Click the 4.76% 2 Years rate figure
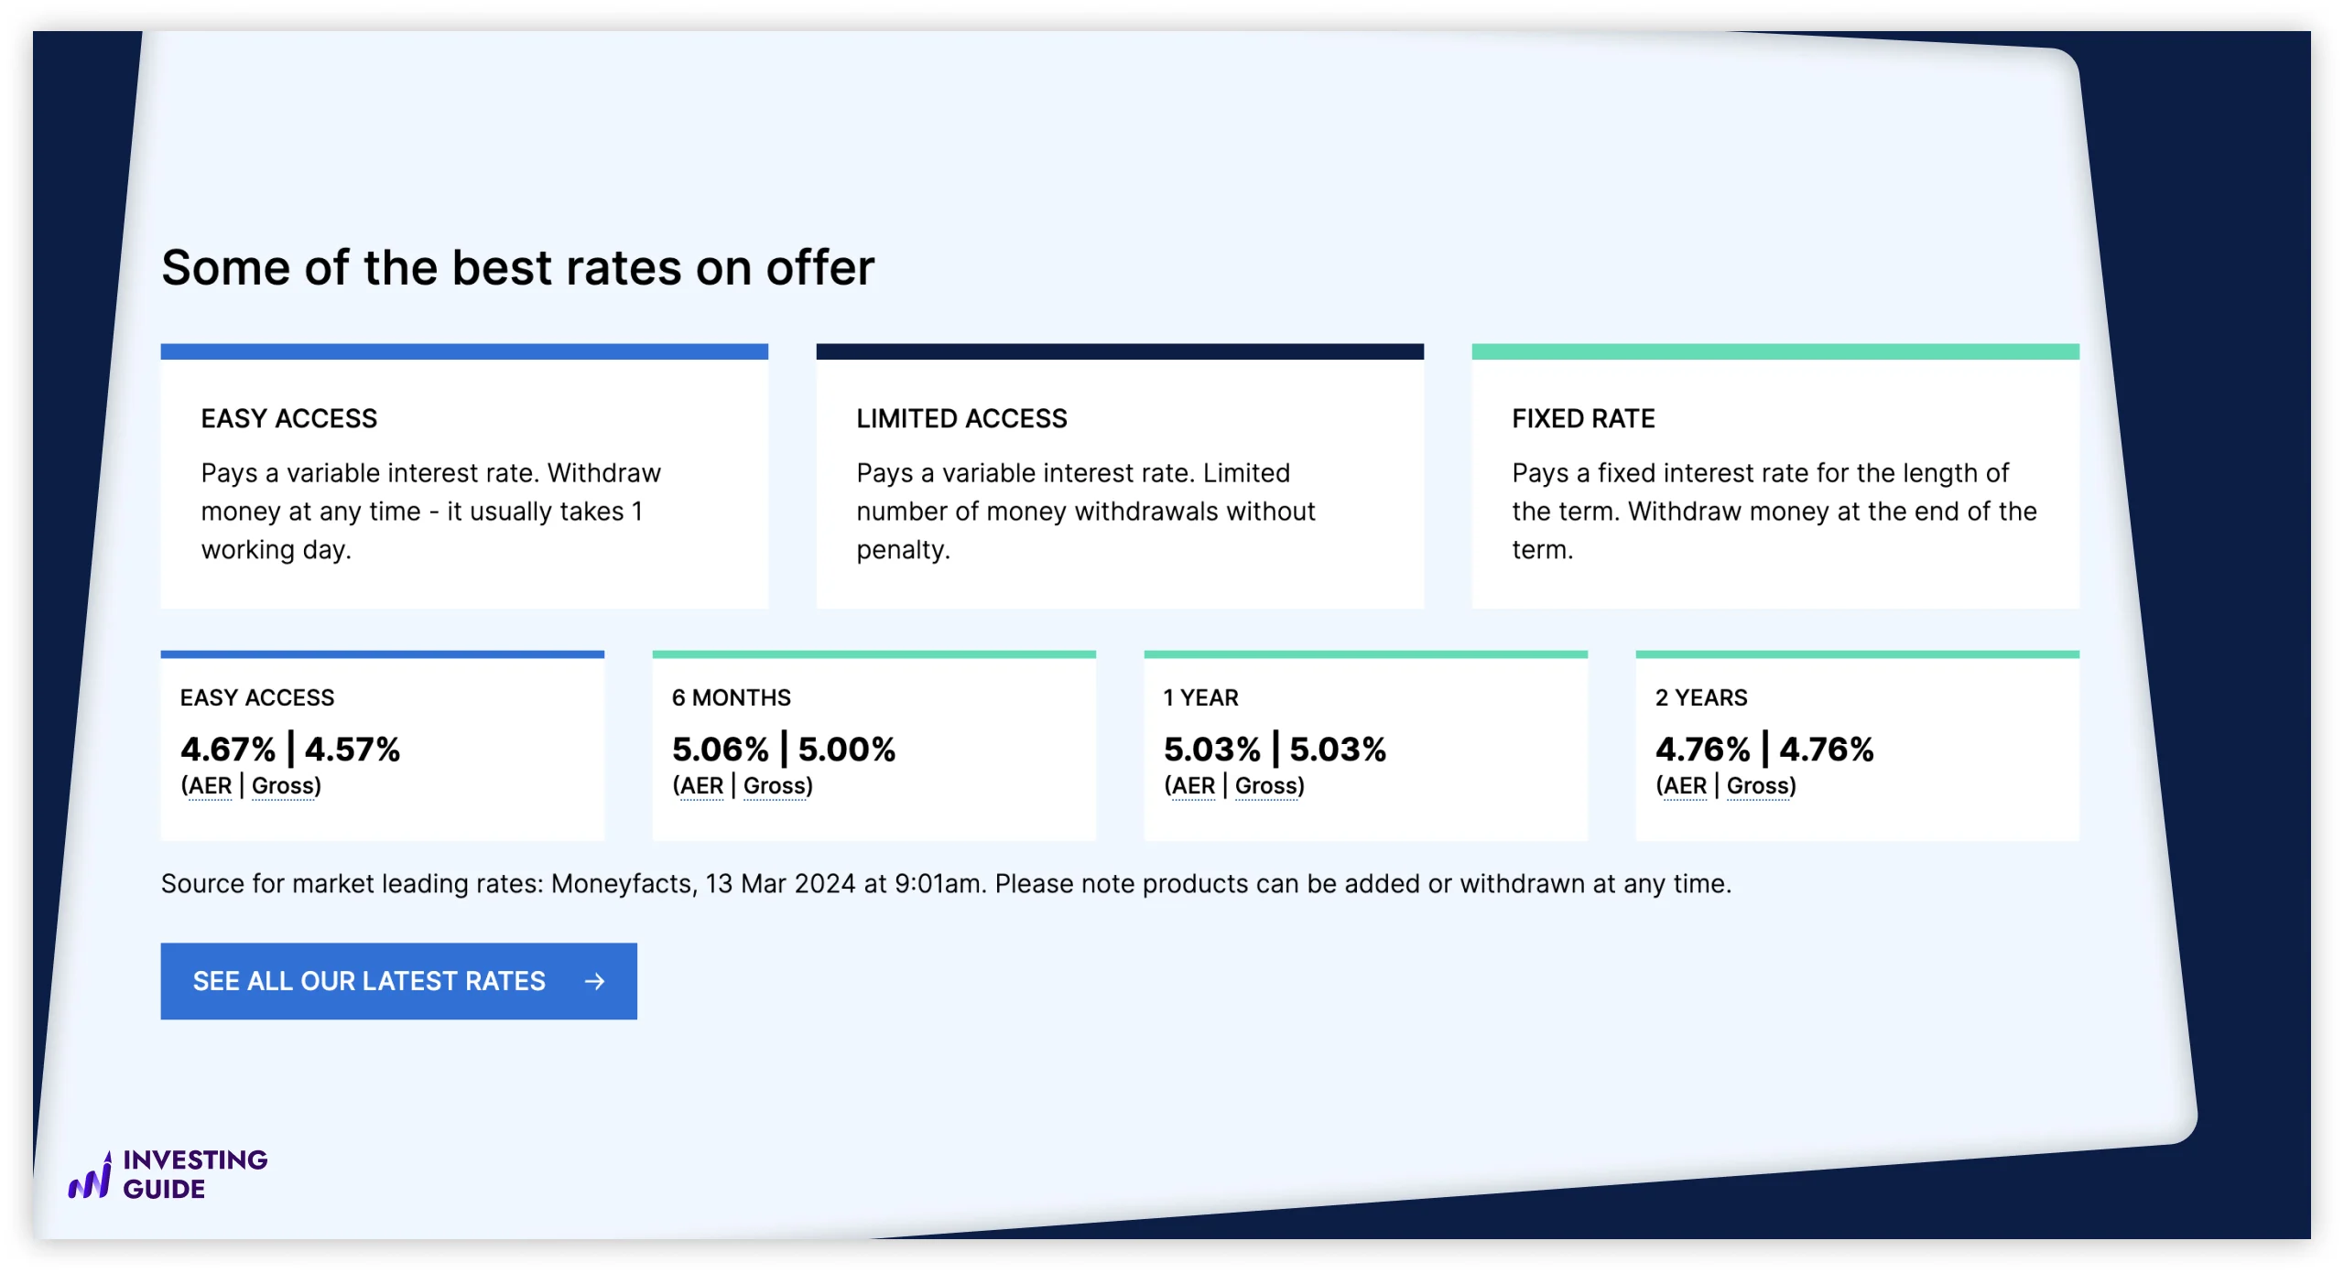 1703,750
